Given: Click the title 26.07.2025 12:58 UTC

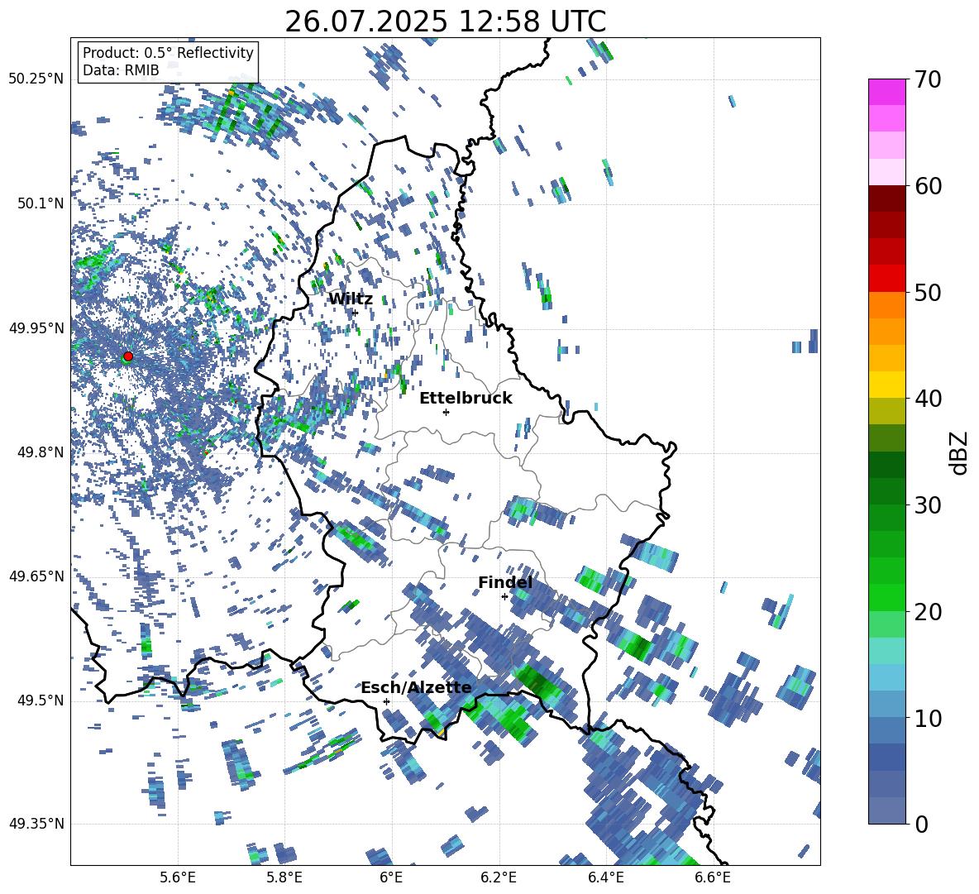Looking at the screenshot, I should click(445, 22).
